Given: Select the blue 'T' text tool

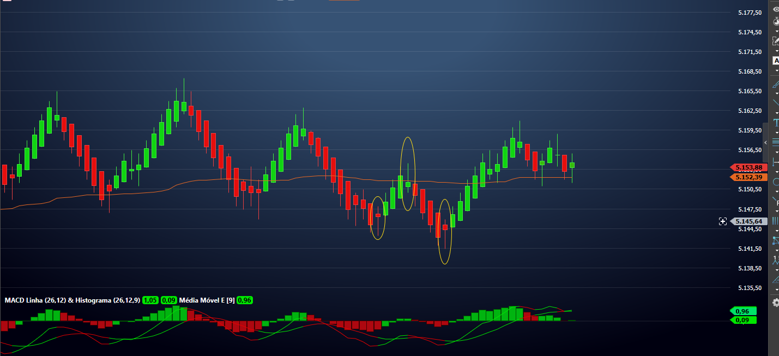Looking at the screenshot, I should coord(776,123).
